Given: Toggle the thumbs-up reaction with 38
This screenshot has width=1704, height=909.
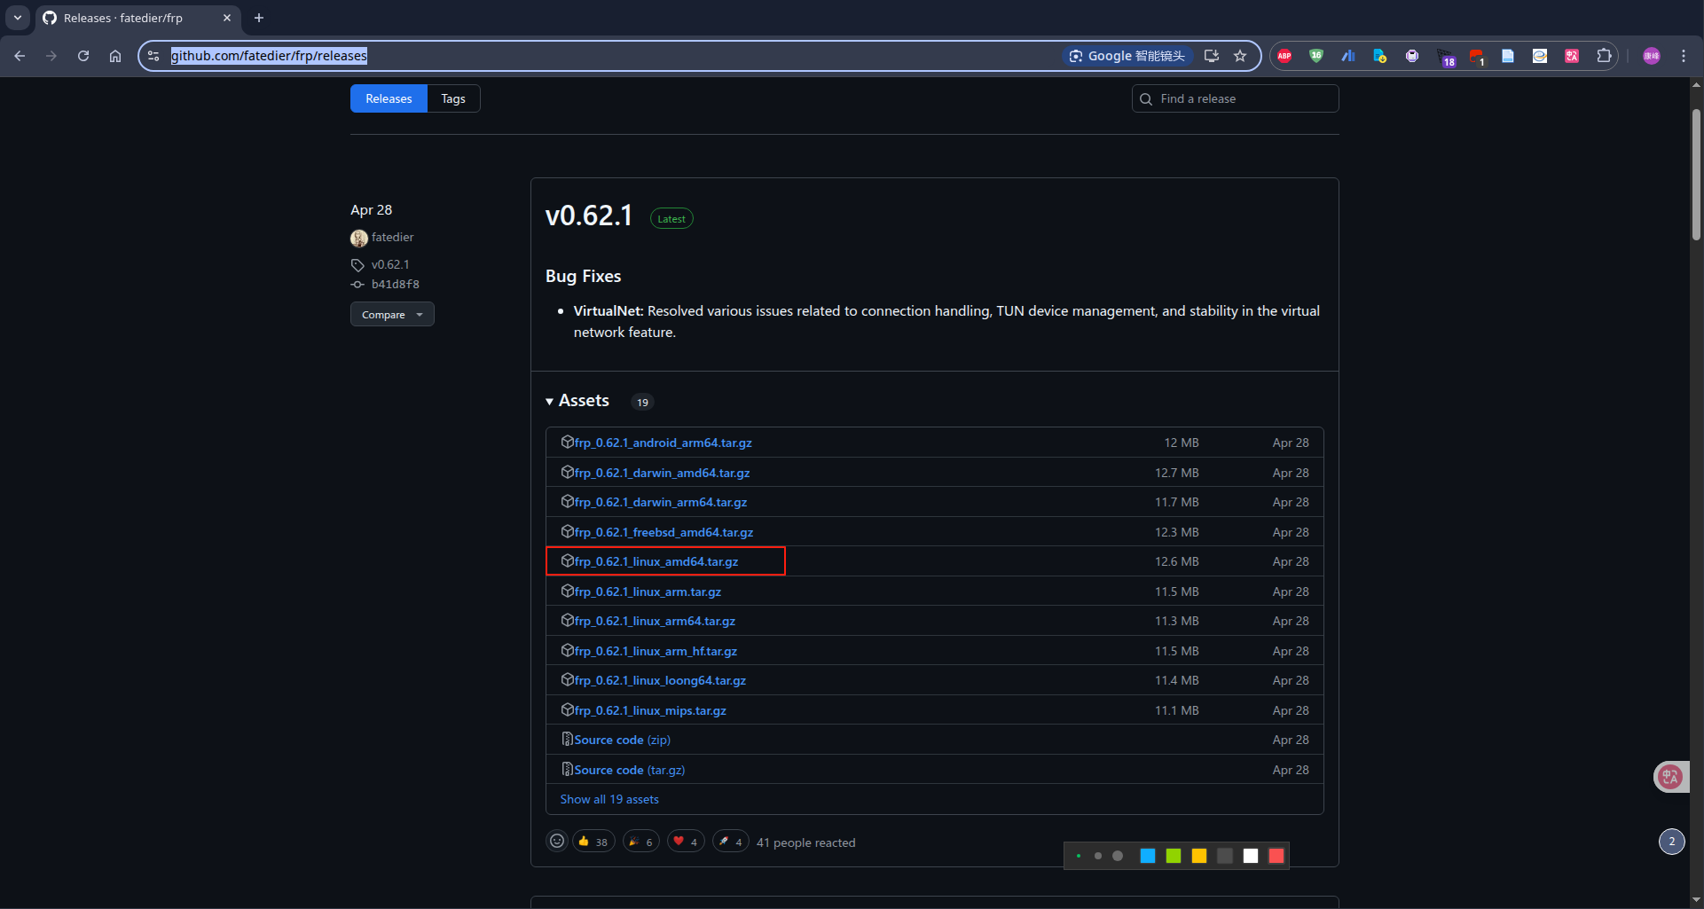Looking at the screenshot, I should pyautogui.click(x=593, y=842).
